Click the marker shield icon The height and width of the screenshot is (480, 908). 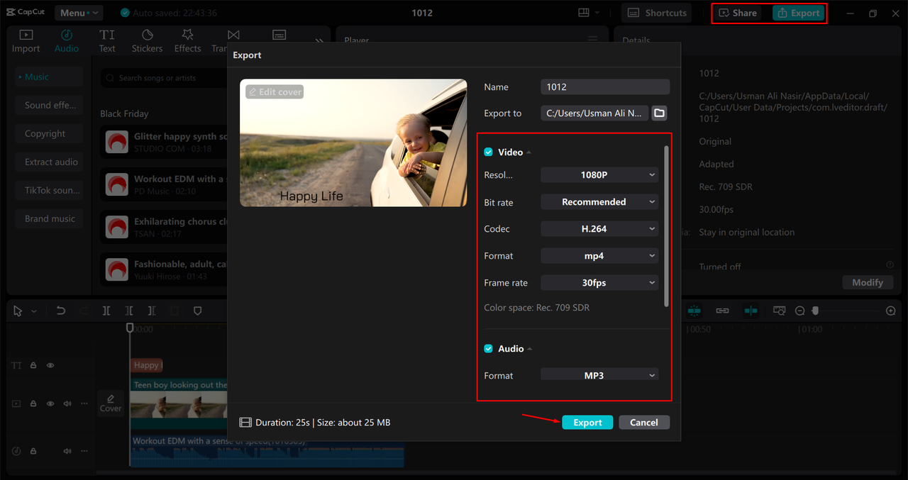coord(198,311)
